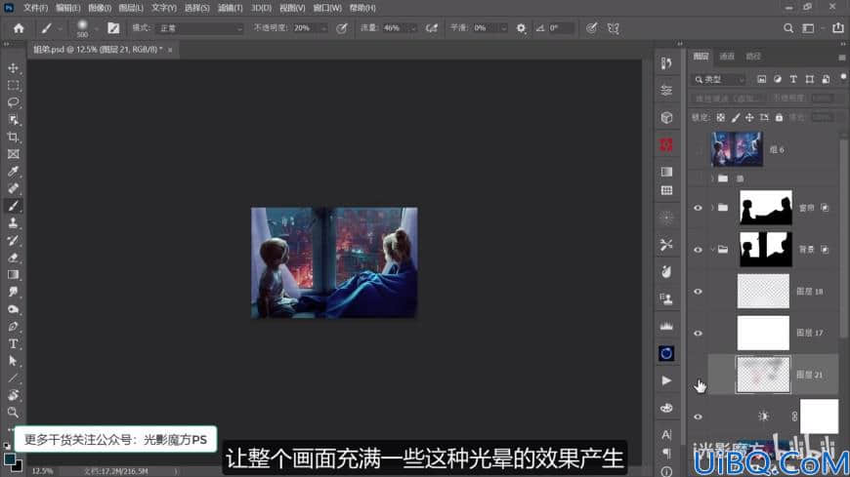Open the Character panel icon
Viewport: 850px width, 477px height.
[x=666, y=435]
